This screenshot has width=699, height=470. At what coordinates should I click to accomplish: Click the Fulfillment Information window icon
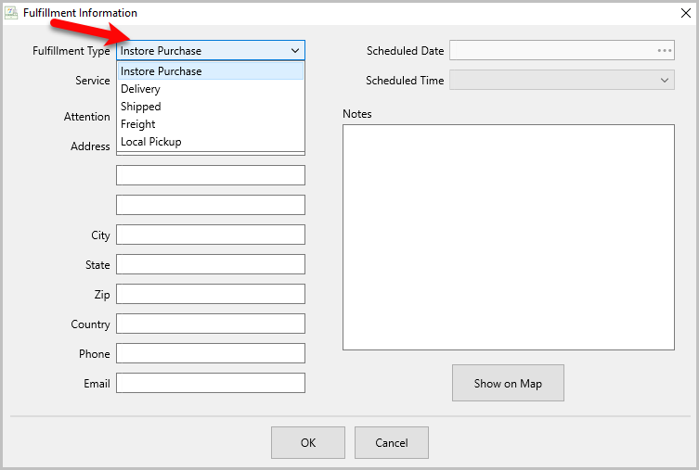tap(11, 13)
